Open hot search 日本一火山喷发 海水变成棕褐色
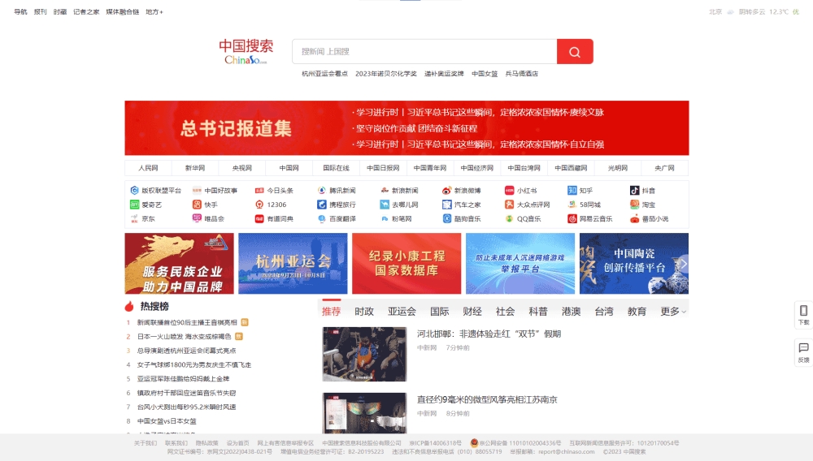The height and width of the screenshot is (461, 813). pos(184,336)
